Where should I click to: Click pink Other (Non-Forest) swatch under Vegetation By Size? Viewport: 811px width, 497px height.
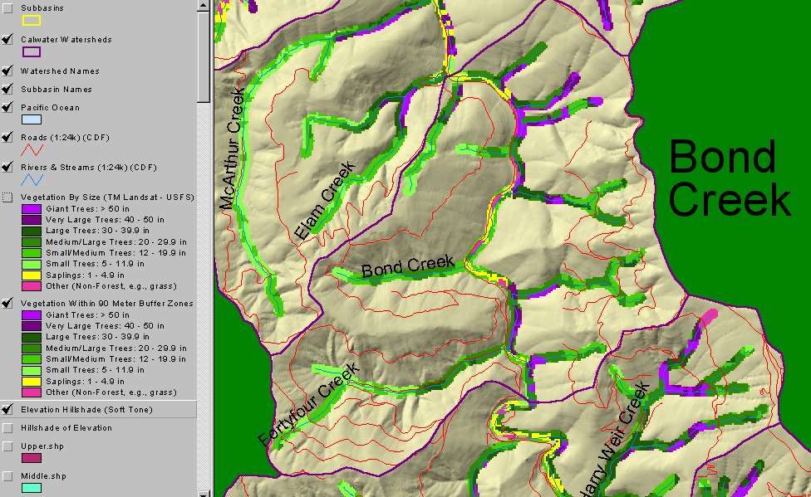click(31, 286)
